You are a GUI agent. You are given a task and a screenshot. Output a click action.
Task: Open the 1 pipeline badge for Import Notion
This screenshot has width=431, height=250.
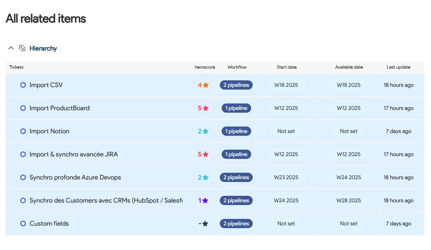pos(236,131)
